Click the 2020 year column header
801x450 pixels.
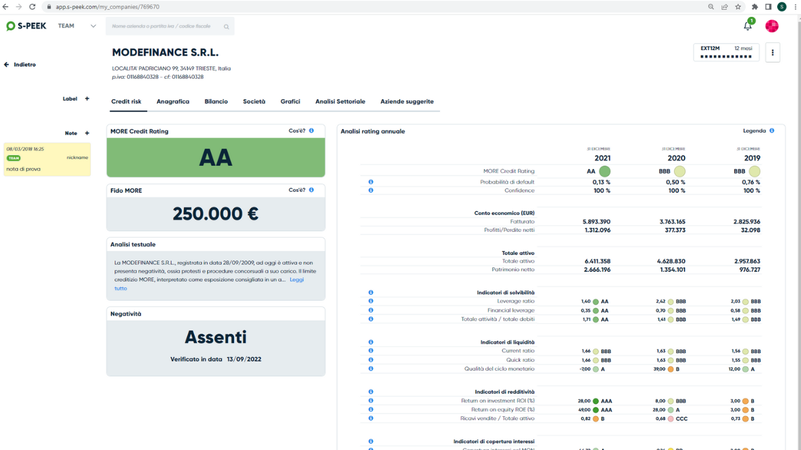pyautogui.click(x=676, y=158)
